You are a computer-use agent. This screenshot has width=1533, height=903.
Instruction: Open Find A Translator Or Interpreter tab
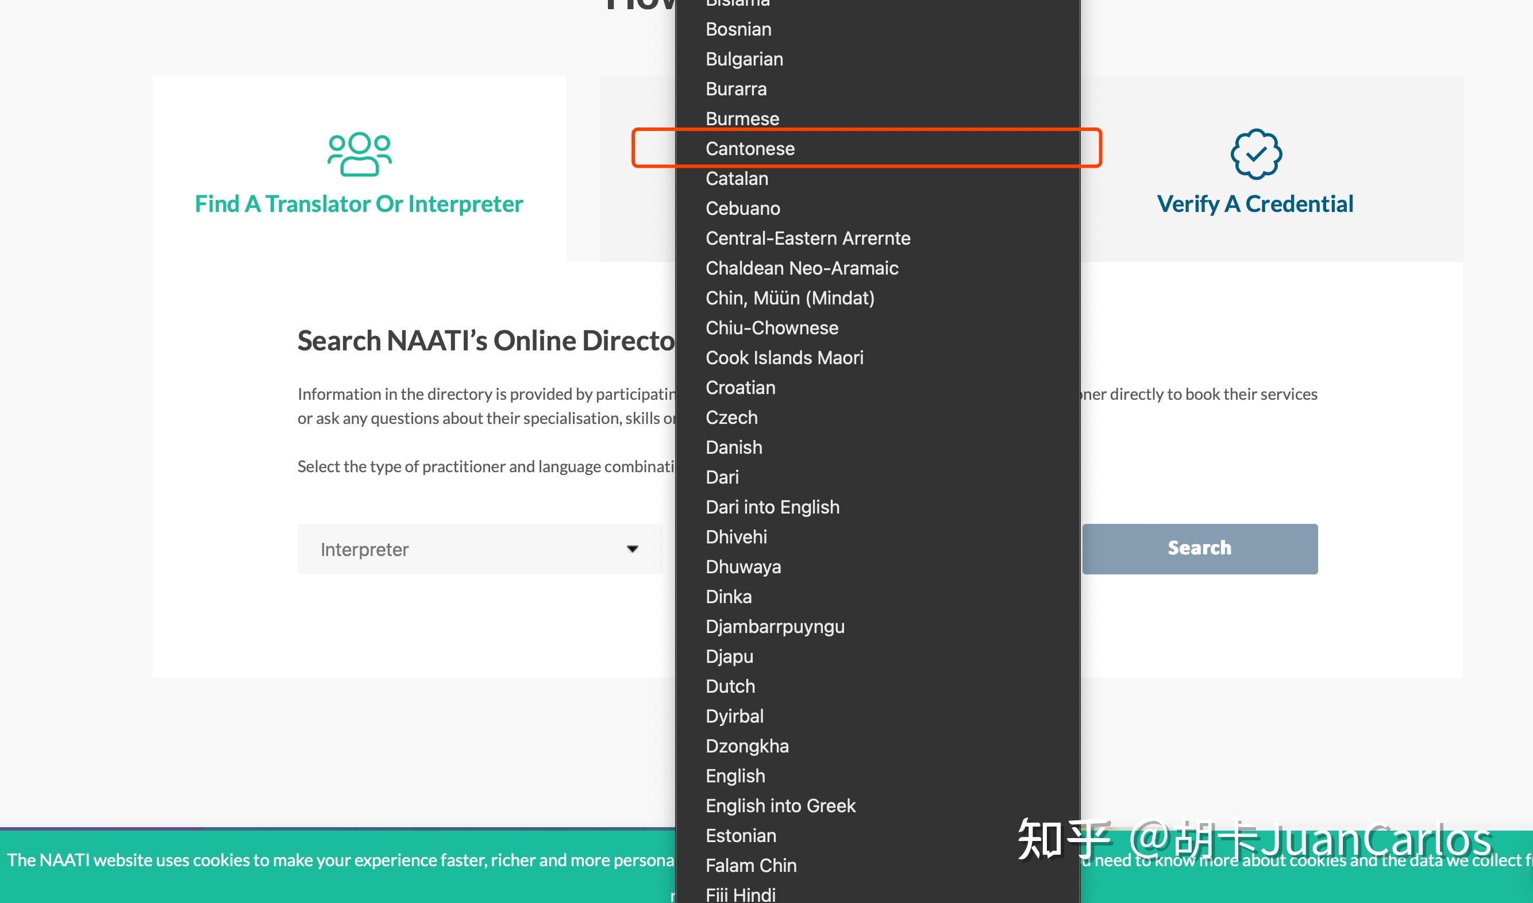359,204
